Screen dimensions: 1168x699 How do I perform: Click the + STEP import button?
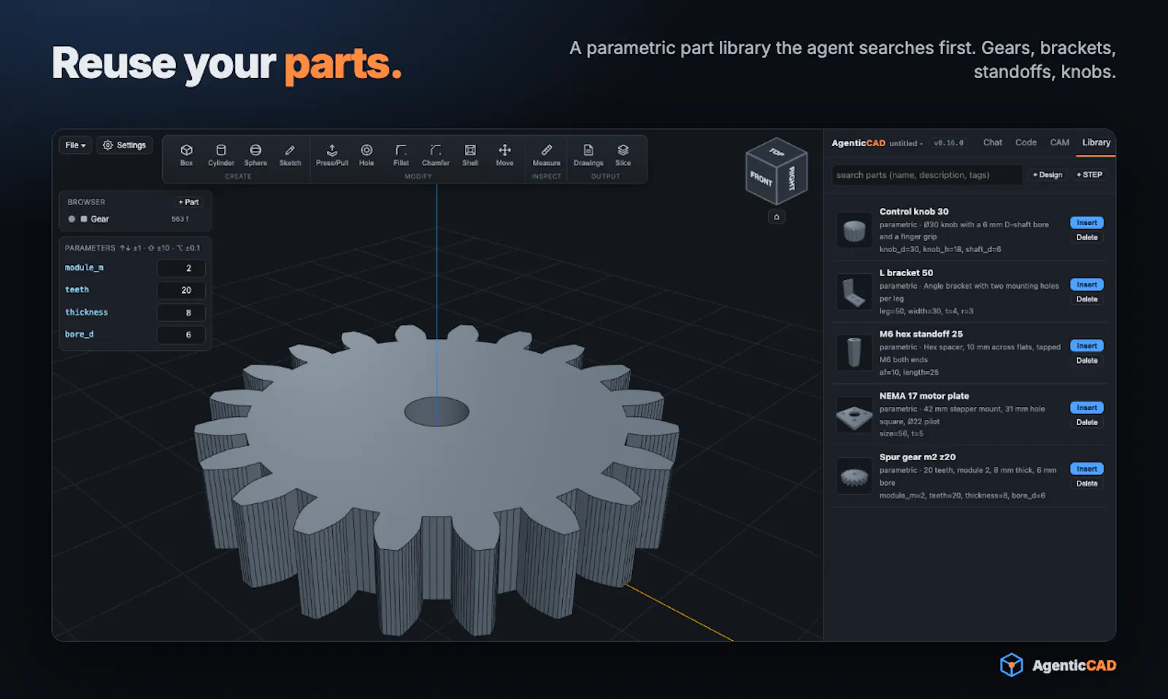click(x=1089, y=175)
